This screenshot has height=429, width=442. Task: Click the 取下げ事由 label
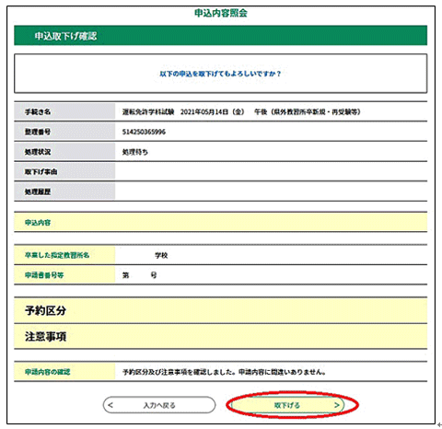click(x=41, y=172)
